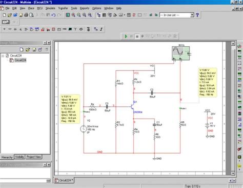Toggle the full screen view icon

68,15
